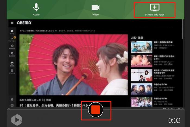Open the thumbnail for この男は人生最大の過ちです
The height and width of the screenshot is (127, 190).
click(x=141, y=75)
